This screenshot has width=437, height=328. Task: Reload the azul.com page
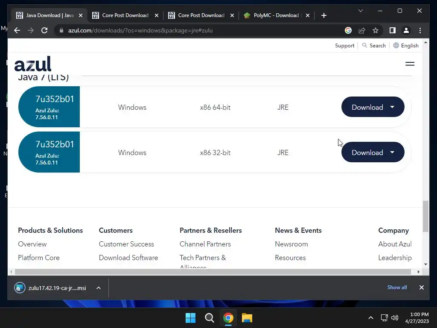coord(44,30)
